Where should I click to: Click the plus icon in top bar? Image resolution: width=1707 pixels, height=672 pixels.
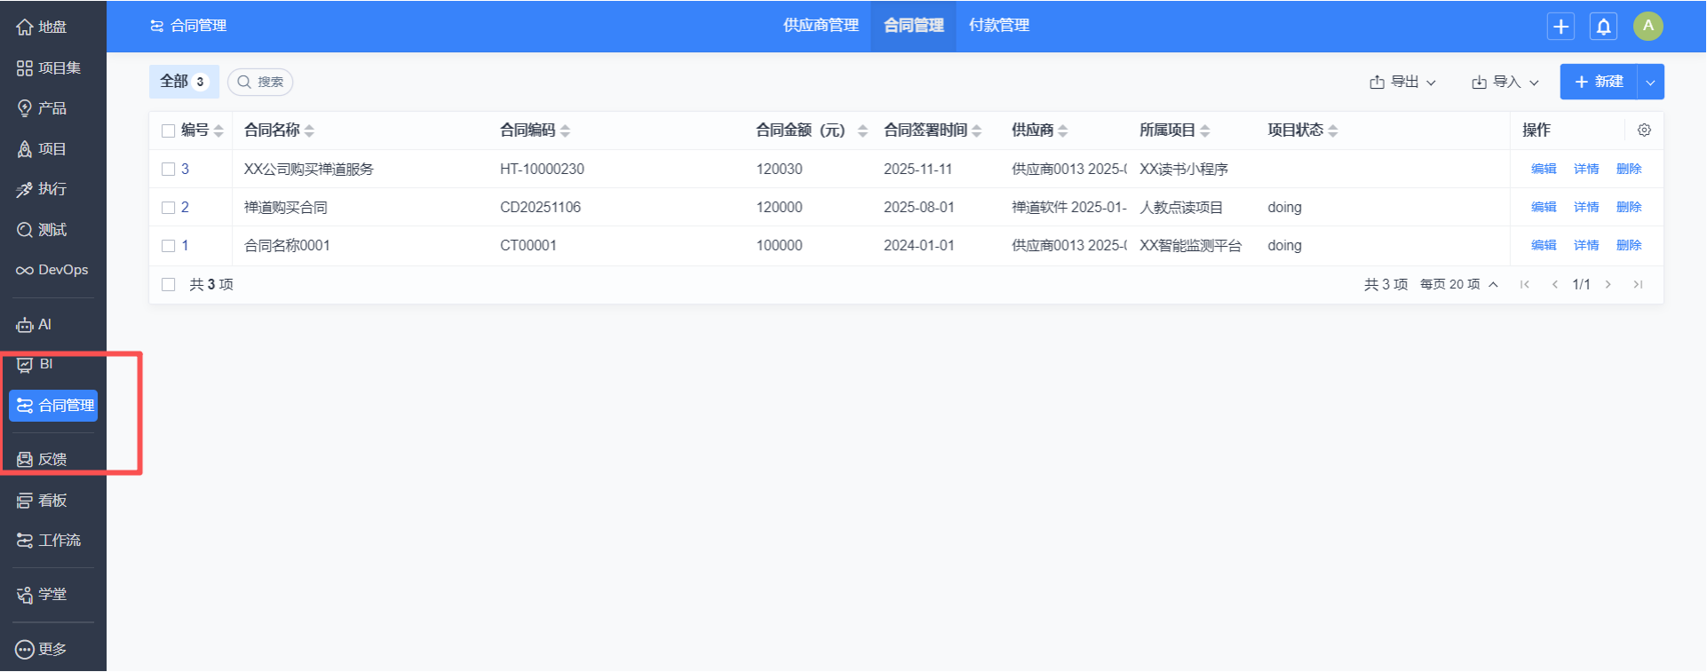[x=1560, y=27]
